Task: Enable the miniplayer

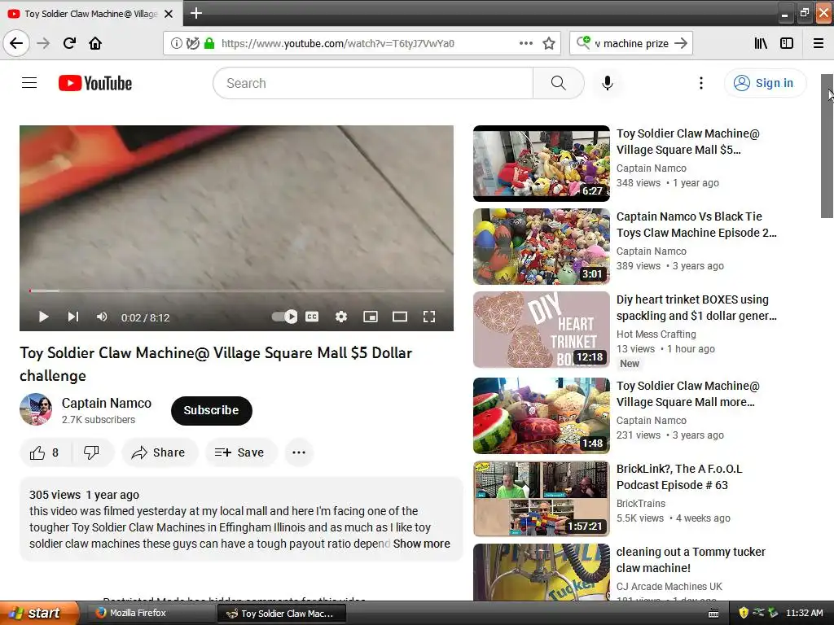Action: [x=371, y=317]
